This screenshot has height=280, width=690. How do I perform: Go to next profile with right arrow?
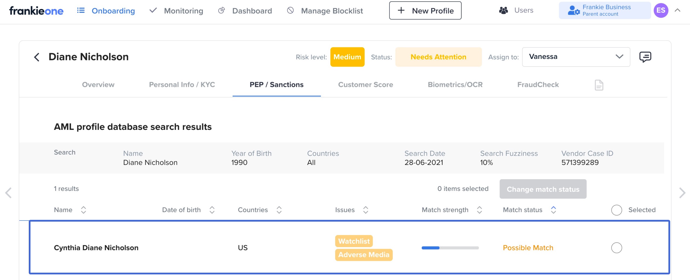[x=682, y=193]
